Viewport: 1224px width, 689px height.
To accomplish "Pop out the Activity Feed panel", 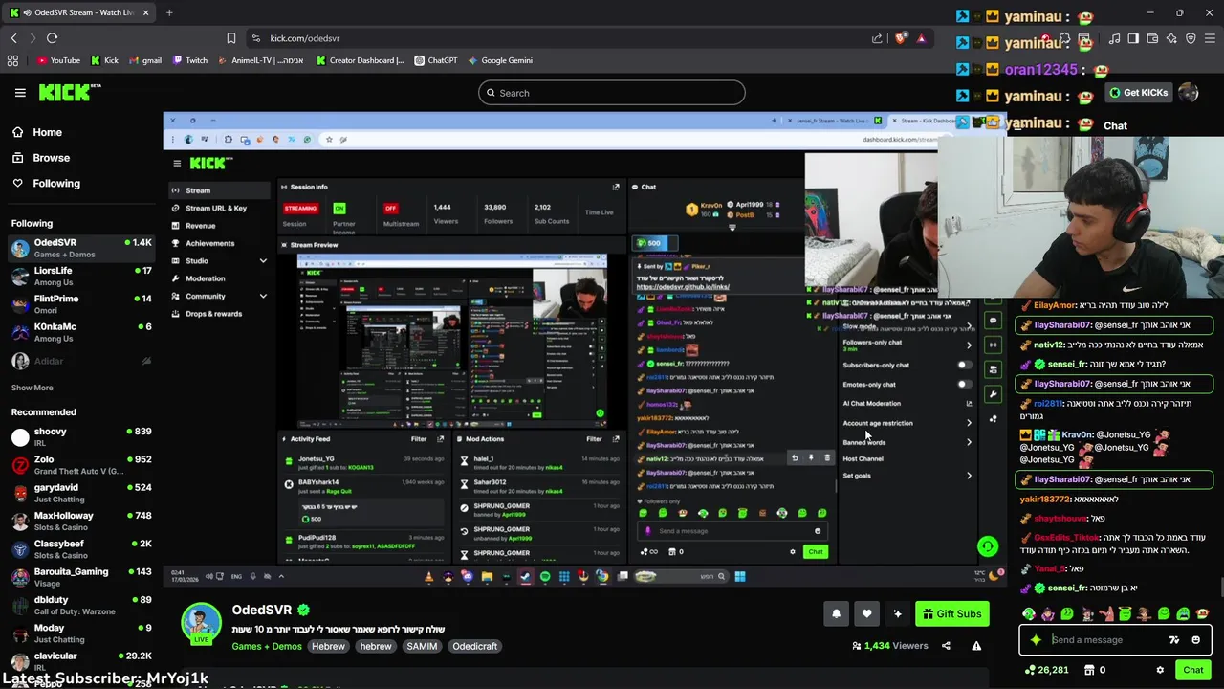I will (x=440, y=439).
